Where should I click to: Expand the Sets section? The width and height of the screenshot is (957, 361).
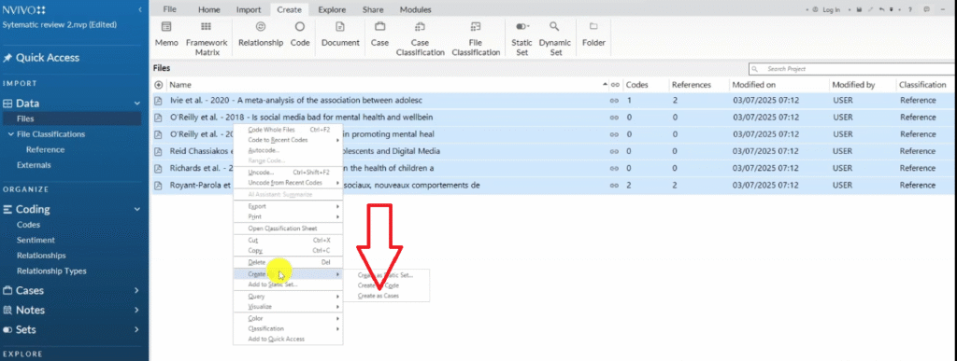(x=136, y=329)
